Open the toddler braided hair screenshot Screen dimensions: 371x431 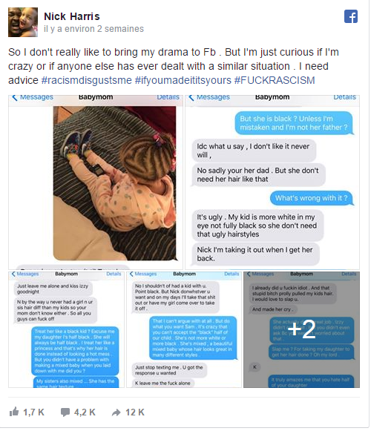coord(96,182)
